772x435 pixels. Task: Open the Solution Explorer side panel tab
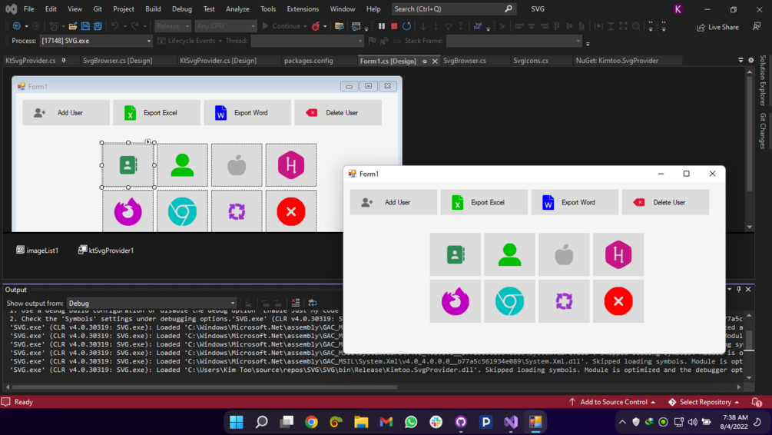[763, 80]
